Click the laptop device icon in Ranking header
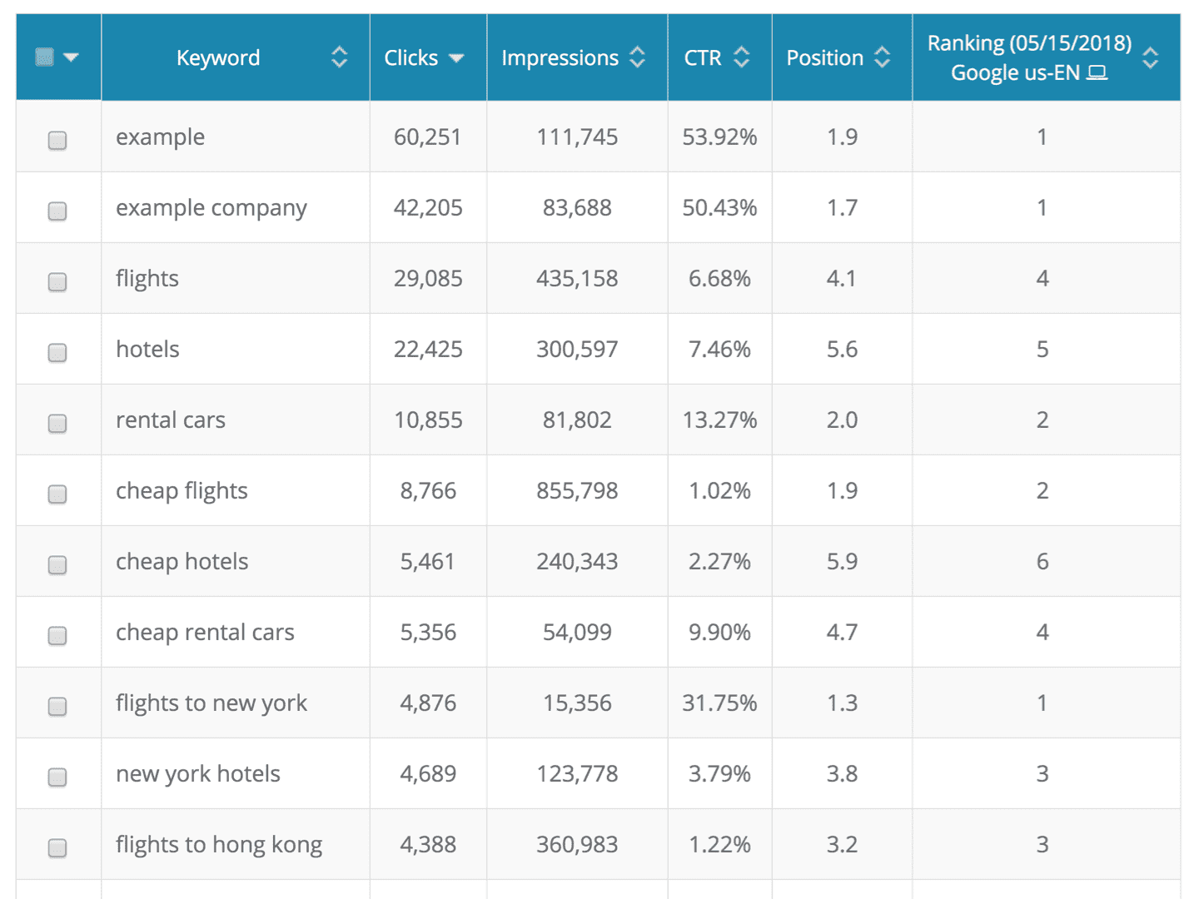The height and width of the screenshot is (899, 1199). point(1097,73)
